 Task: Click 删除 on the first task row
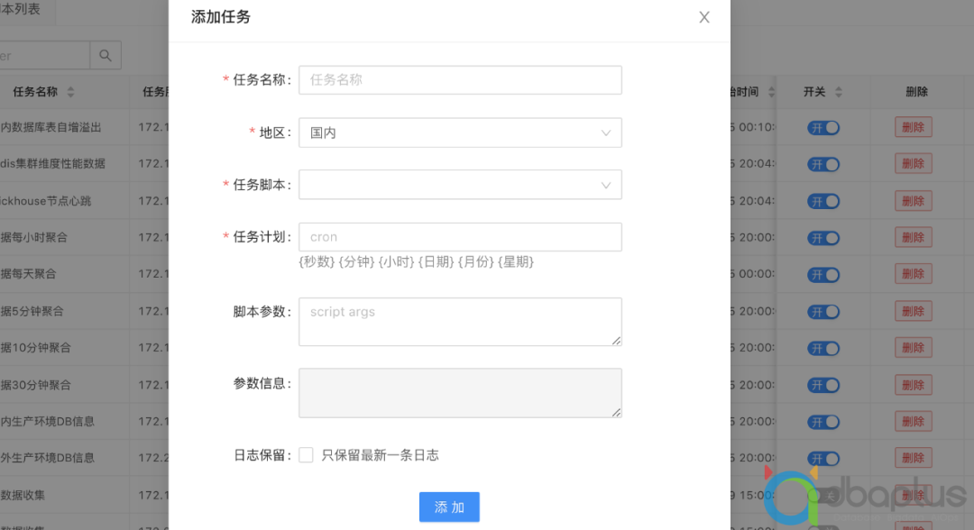coord(913,126)
